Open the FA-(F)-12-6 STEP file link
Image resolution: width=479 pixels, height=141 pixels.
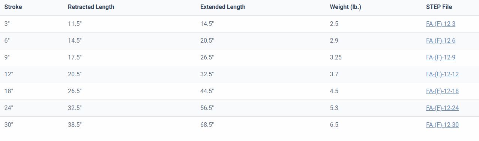click(x=441, y=41)
